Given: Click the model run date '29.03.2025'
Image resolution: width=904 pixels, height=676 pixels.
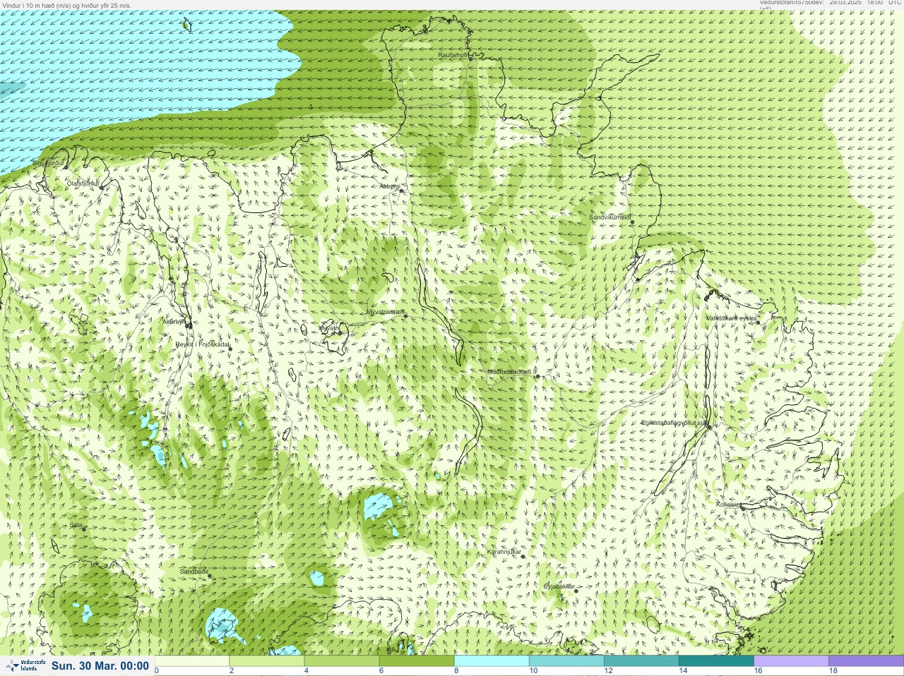Looking at the screenshot, I should tap(845, 2).
